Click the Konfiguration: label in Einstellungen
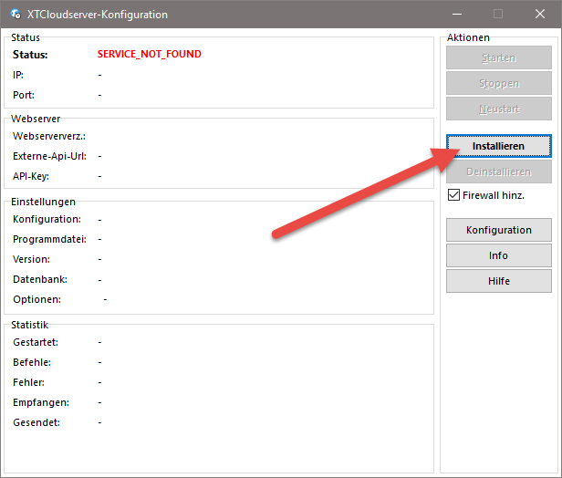This screenshot has height=478, width=562. [x=47, y=219]
